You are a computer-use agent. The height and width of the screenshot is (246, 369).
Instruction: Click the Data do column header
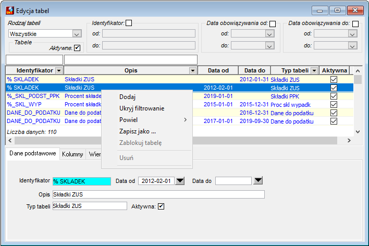pos(255,71)
